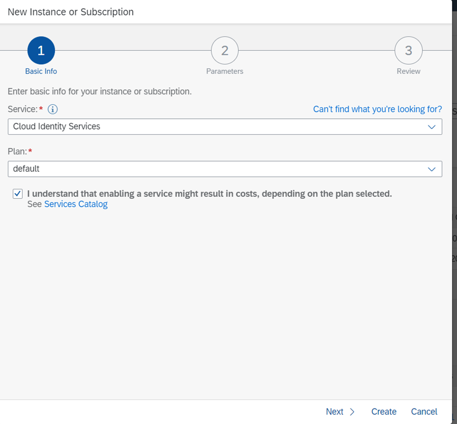457x424 pixels.
Task: Click the Plan field showing "default"
Action: click(x=214, y=169)
